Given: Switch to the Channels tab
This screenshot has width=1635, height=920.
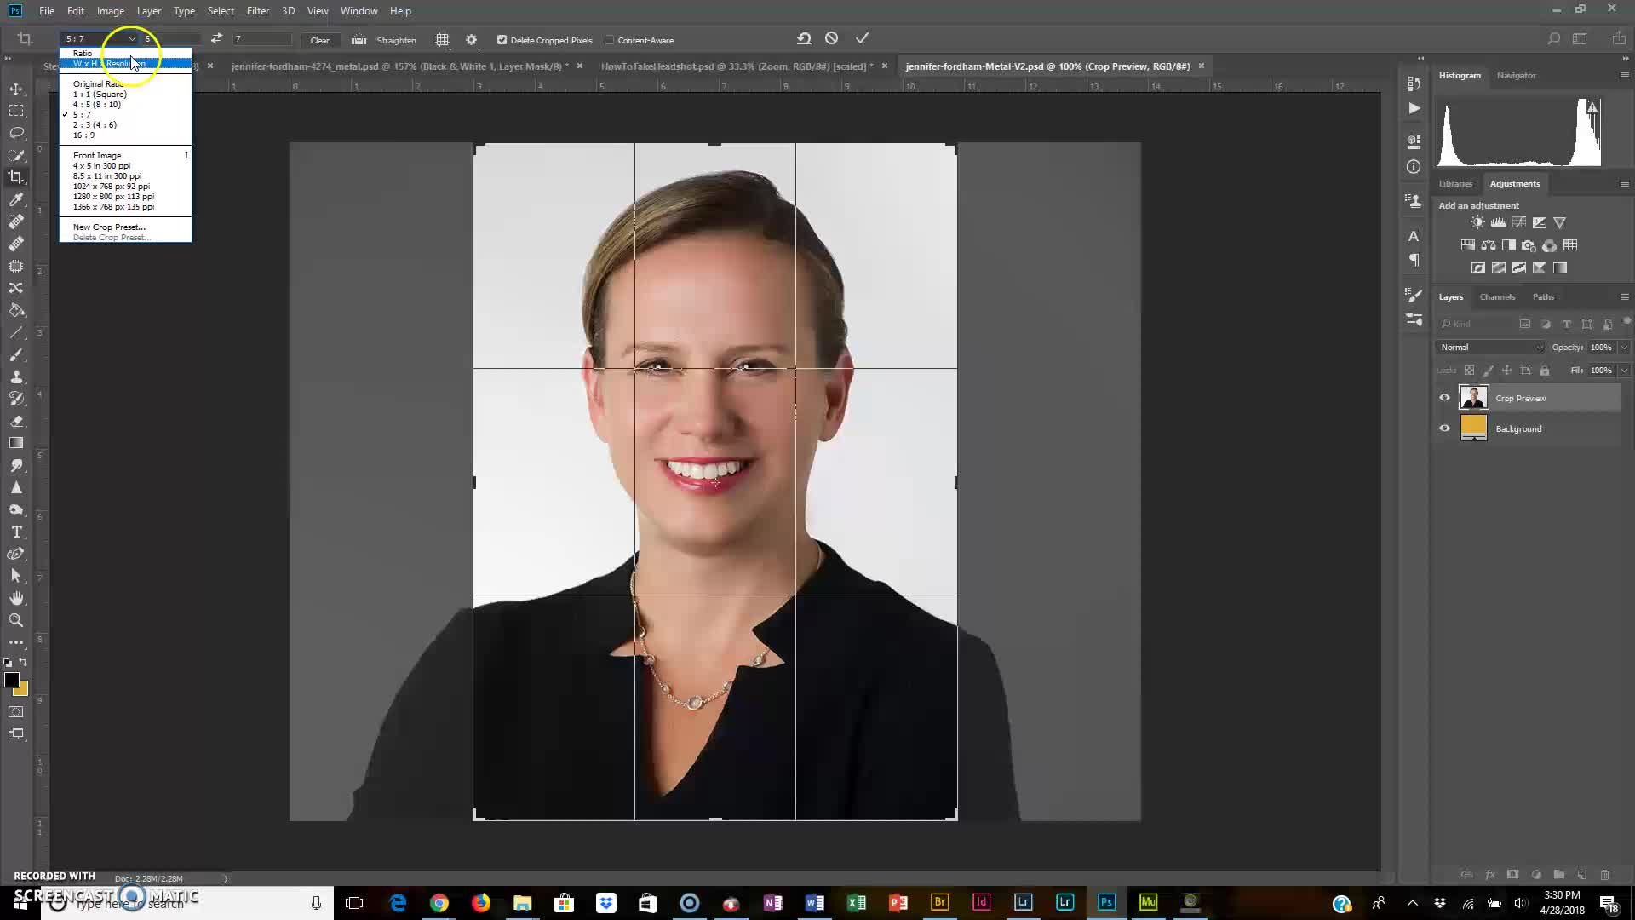Looking at the screenshot, I should pos(1497,297).
